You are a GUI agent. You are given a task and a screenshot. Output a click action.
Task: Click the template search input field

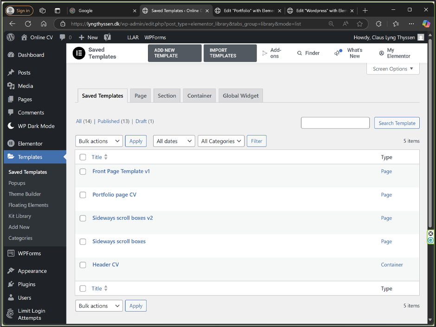[x=335, y=123]
